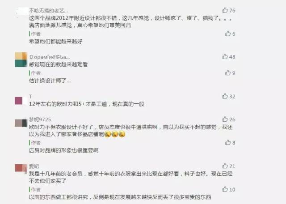Click comment text 感觉现在的款越来越难看
The width and height of the screenshot is (286, 204).
point(59,64)
